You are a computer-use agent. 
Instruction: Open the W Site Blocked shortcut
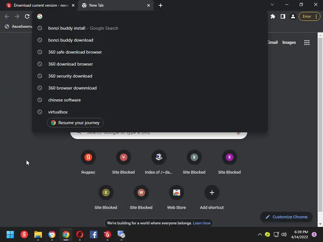pyautogui.click(x=141, y=198)
